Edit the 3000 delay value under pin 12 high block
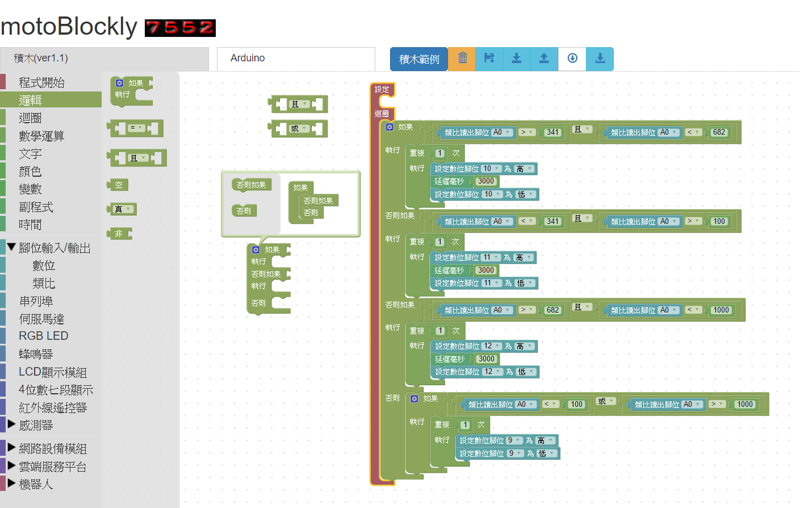 (x=487, y=359)
